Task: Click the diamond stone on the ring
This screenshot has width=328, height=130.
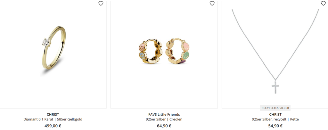Action: (x=46, y=42)
